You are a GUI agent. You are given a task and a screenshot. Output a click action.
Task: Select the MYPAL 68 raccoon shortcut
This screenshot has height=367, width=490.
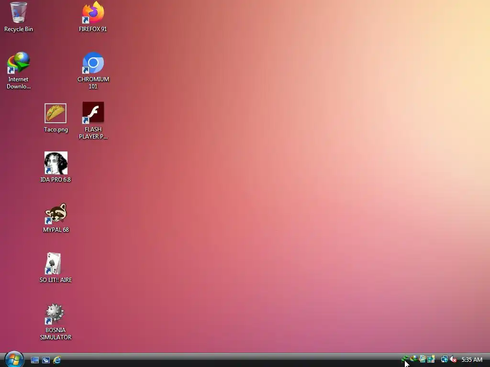click(56, 218)
